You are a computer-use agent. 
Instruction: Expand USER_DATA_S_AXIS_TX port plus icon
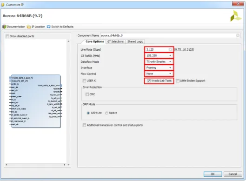[x=10, y=78]
